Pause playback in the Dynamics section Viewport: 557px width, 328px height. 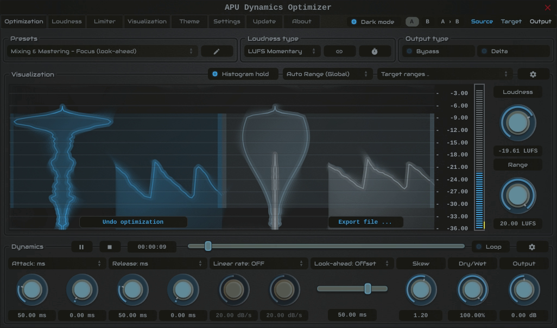coord(81,247)
